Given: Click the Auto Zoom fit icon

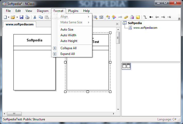Looking at the screenshot, I should click(101, 17).
